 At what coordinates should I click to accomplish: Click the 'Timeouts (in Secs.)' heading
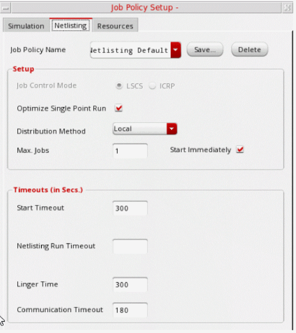[48, 190]
